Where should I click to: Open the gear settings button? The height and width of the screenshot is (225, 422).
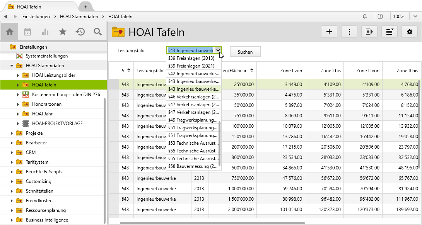click(410, 32)
